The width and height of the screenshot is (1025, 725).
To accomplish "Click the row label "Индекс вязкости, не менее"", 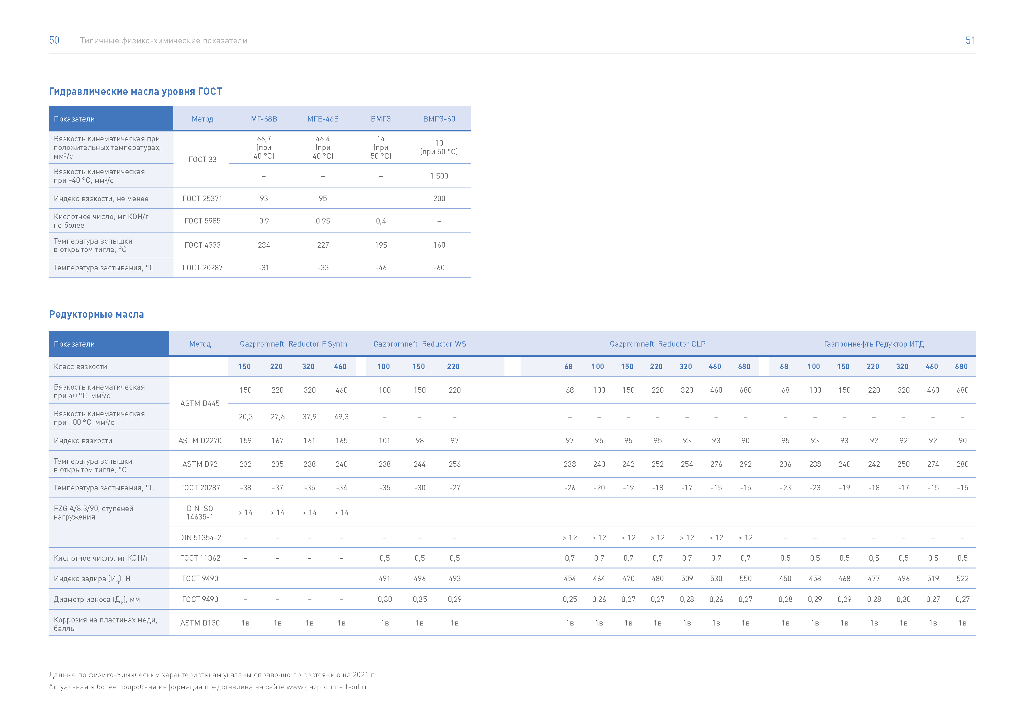I will 101,199.
